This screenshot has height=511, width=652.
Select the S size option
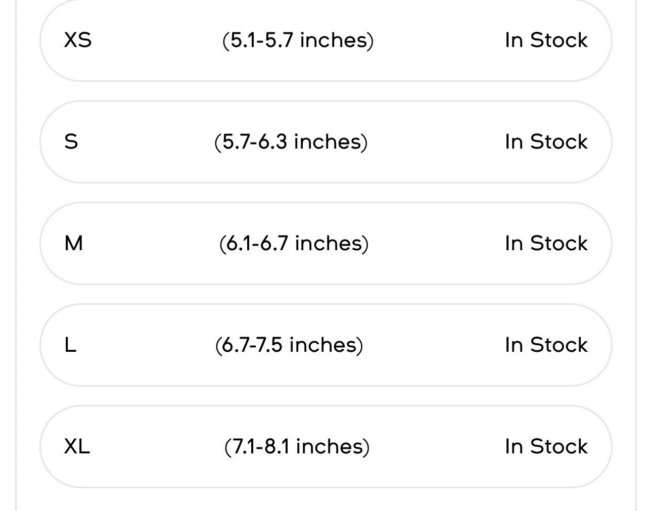(325, 142)
